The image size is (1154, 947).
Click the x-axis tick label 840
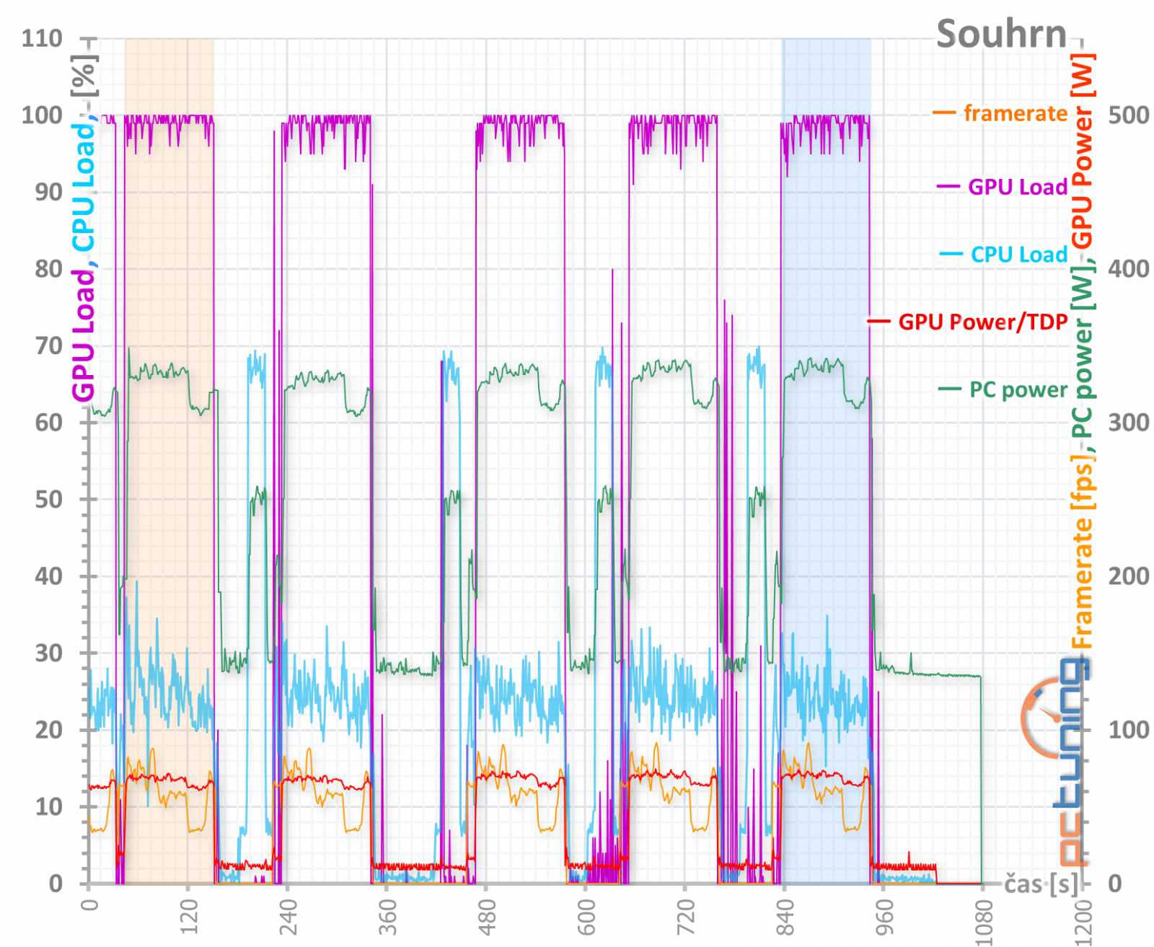pyautogui.click(x=784, y=916)
